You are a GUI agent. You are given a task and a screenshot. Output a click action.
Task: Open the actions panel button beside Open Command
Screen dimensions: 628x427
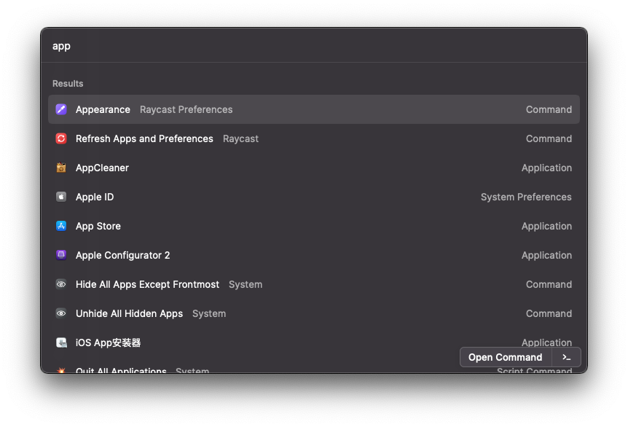pyautogui.click(x=566, y=357)
